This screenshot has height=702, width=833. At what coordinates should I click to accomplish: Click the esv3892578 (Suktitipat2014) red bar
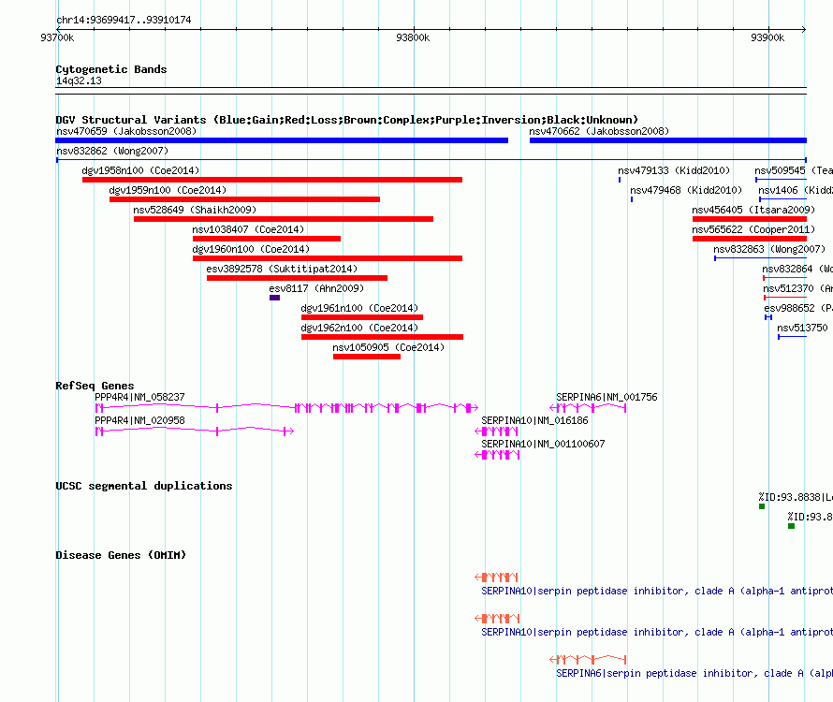pos(297,278)
